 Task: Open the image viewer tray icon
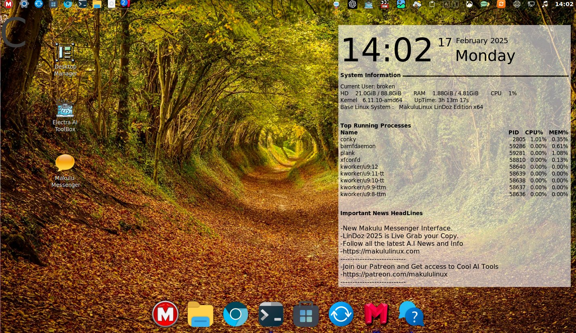[x=401, y=4]
